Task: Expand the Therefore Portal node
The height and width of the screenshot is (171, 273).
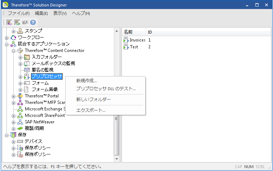Action: (13, 96)
